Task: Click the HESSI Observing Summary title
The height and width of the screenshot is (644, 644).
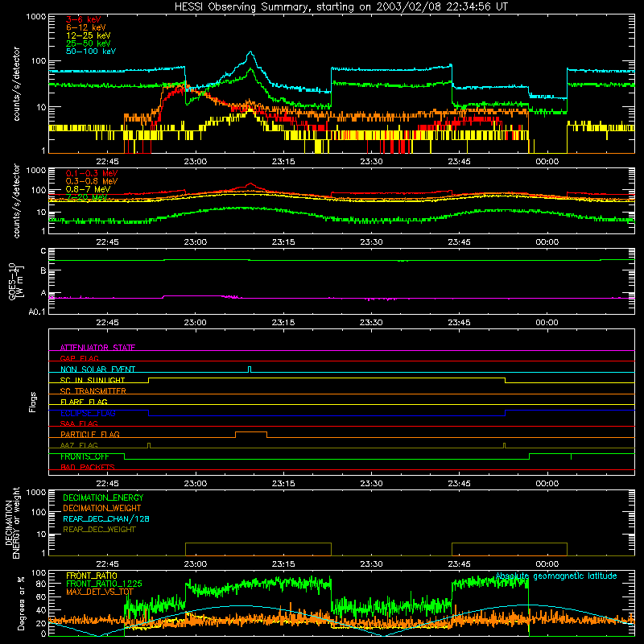Action: (x=341, y=7)
